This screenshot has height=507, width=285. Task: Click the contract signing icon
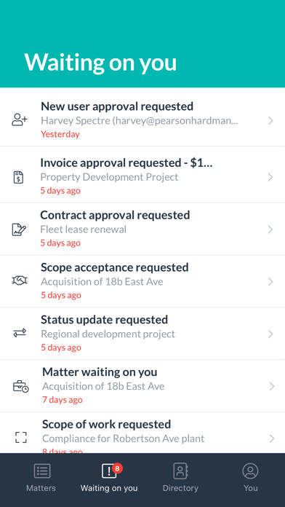(x=19, y=229)
